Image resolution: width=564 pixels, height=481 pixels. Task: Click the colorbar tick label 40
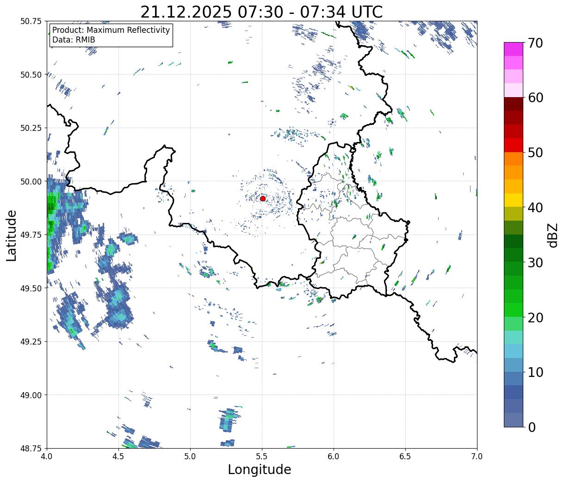535,208
